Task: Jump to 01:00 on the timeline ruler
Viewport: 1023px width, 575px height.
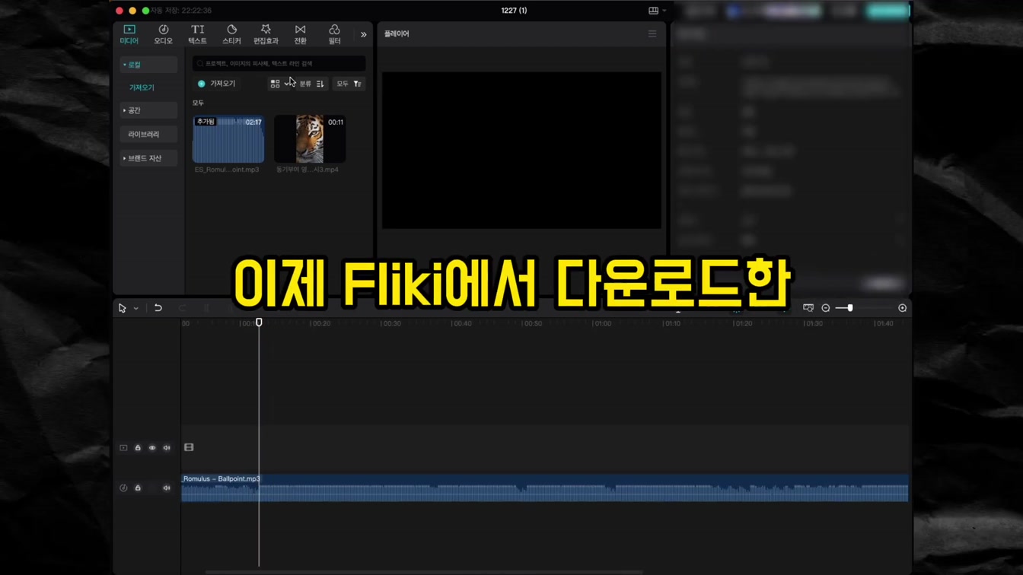Action: 602,323
